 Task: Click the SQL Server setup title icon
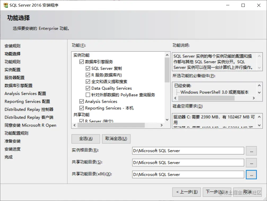pos(6,5)
